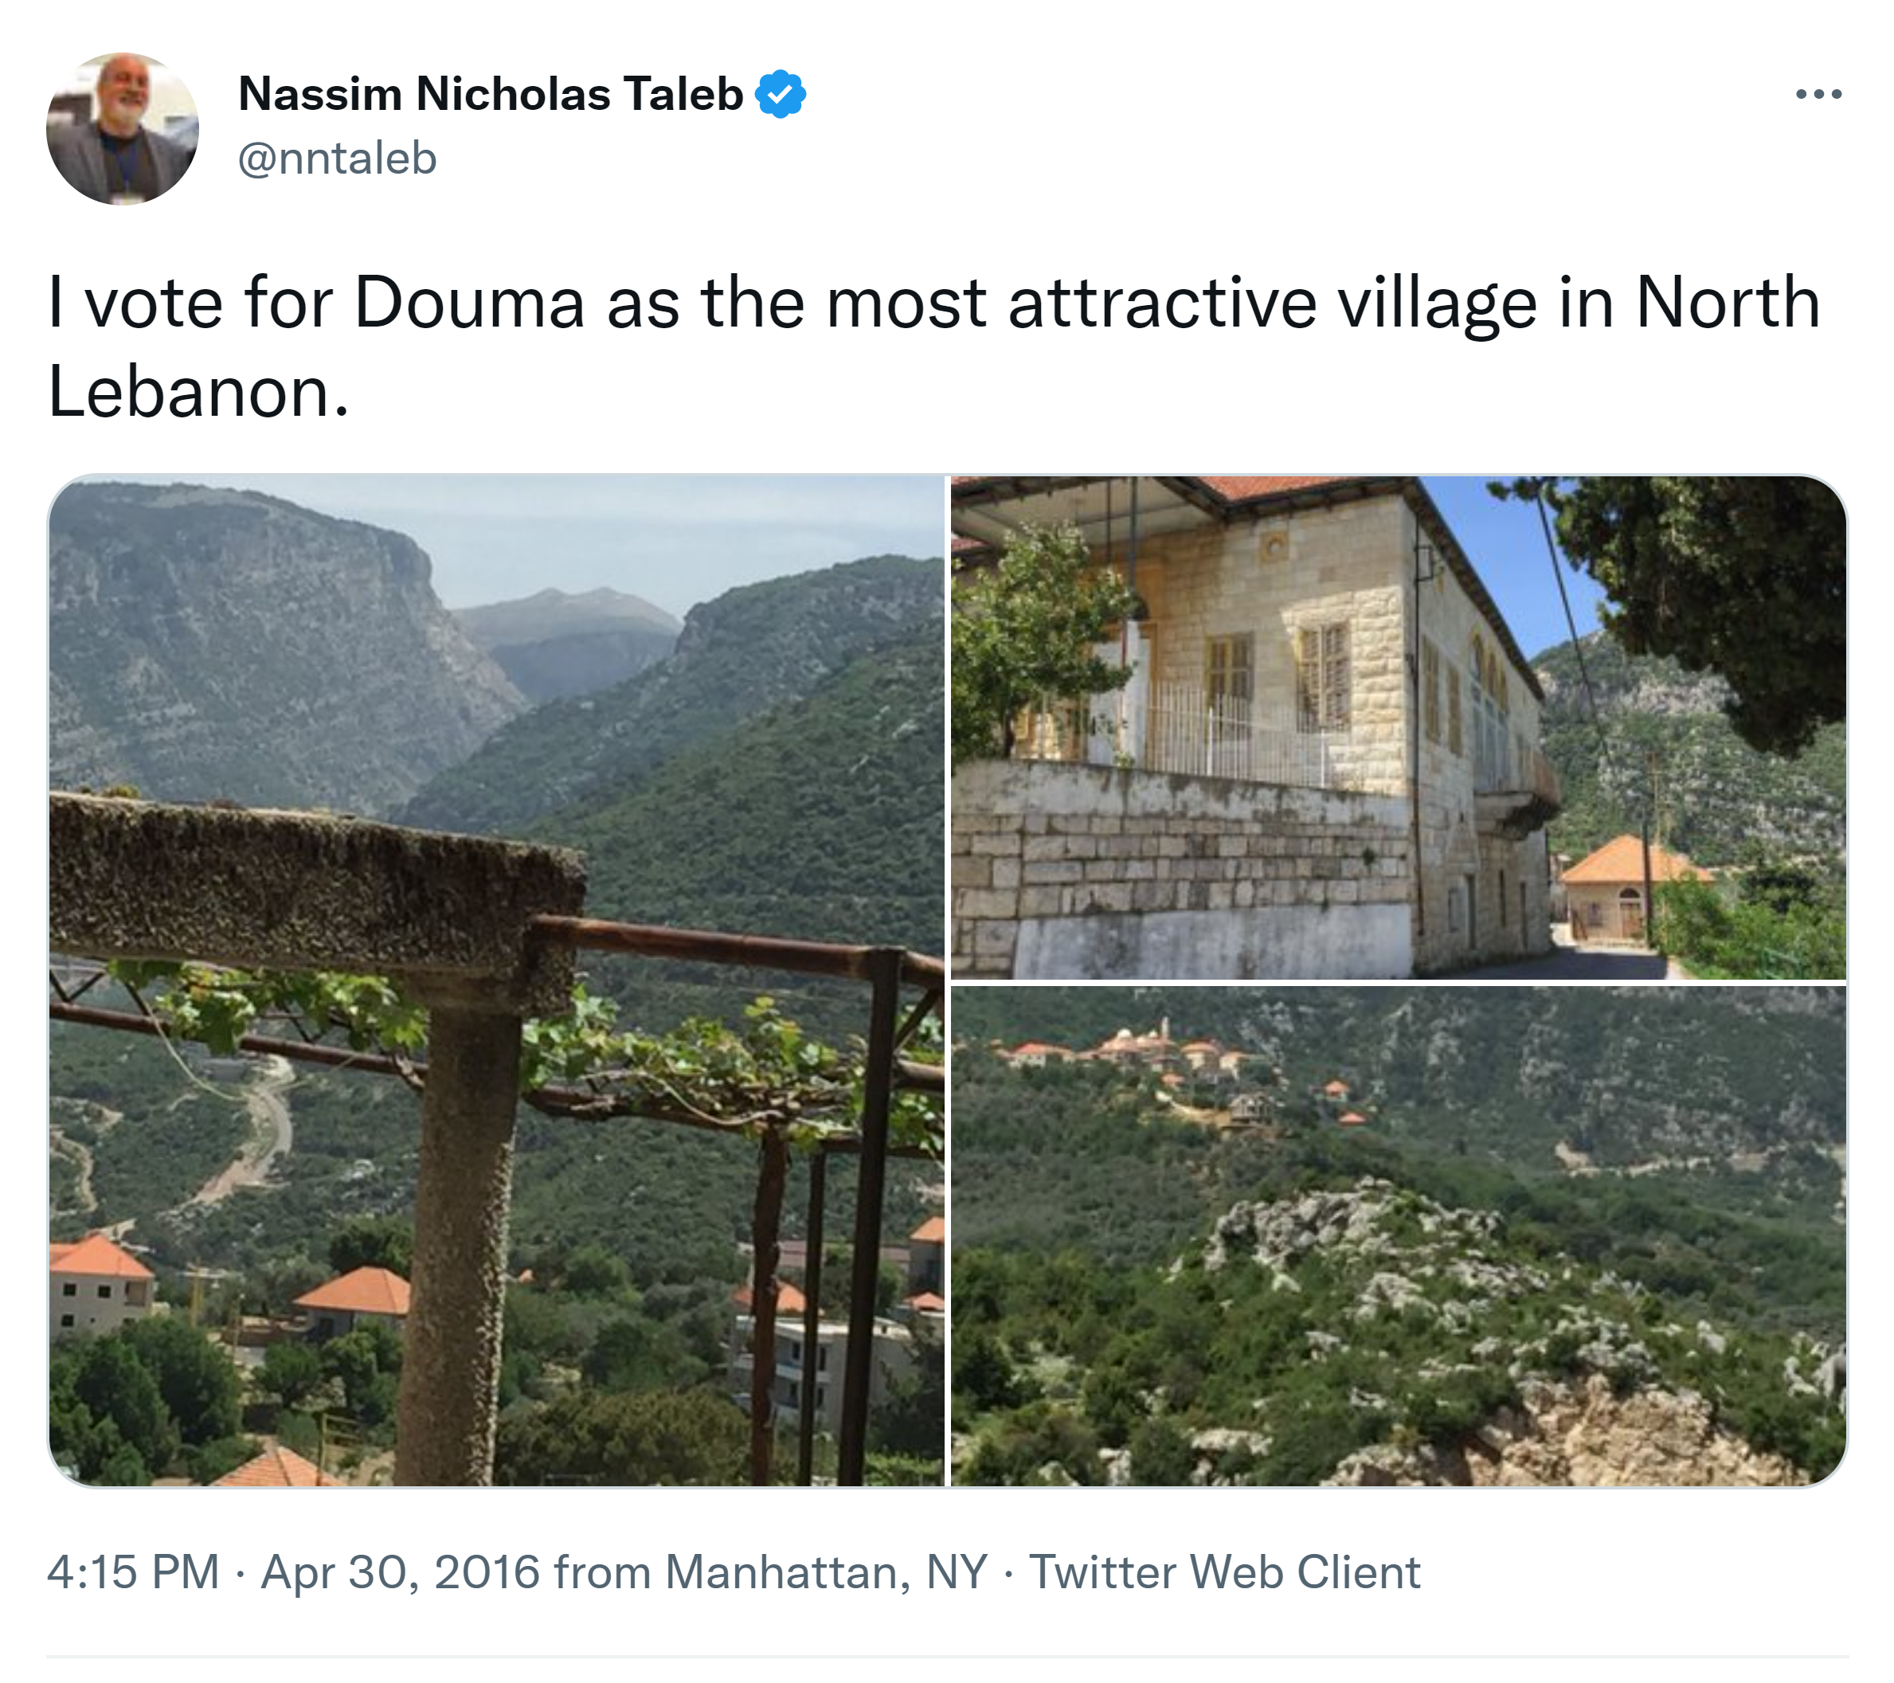Click the Apr 30, 2016 date
Image resolution: width=1894 pixels, height=1683 pixels.
click(401, 1571)
